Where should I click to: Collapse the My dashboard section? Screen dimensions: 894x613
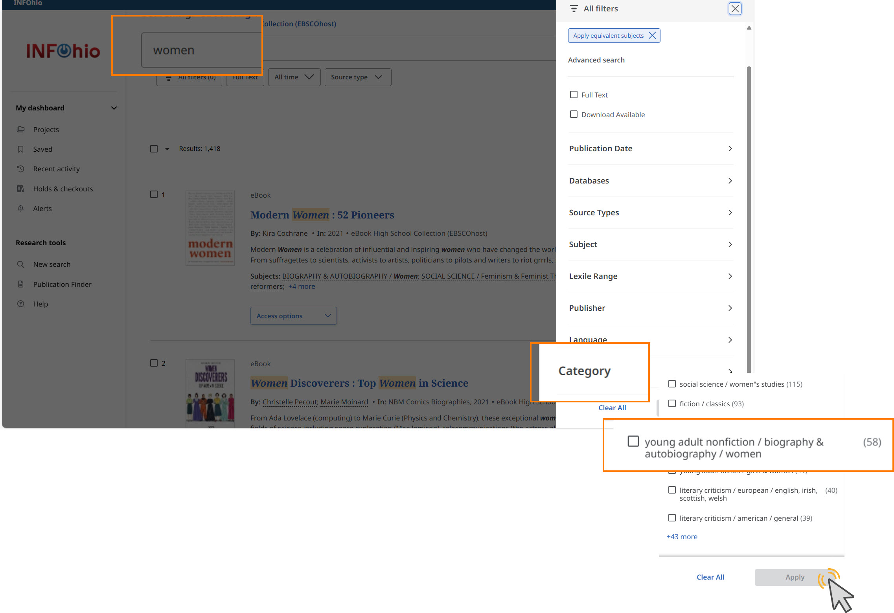coord(114,108)
